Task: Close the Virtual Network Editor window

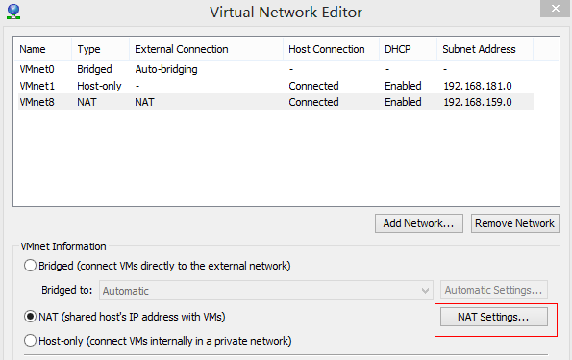Action: click(556, 9)
